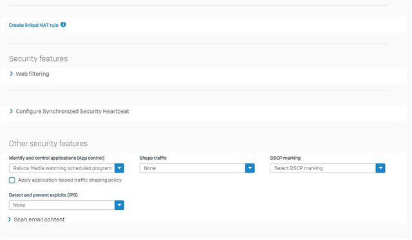The image size is (412, 240).
Task: Expand the Web filtering section label
Action: click(32, 74)
